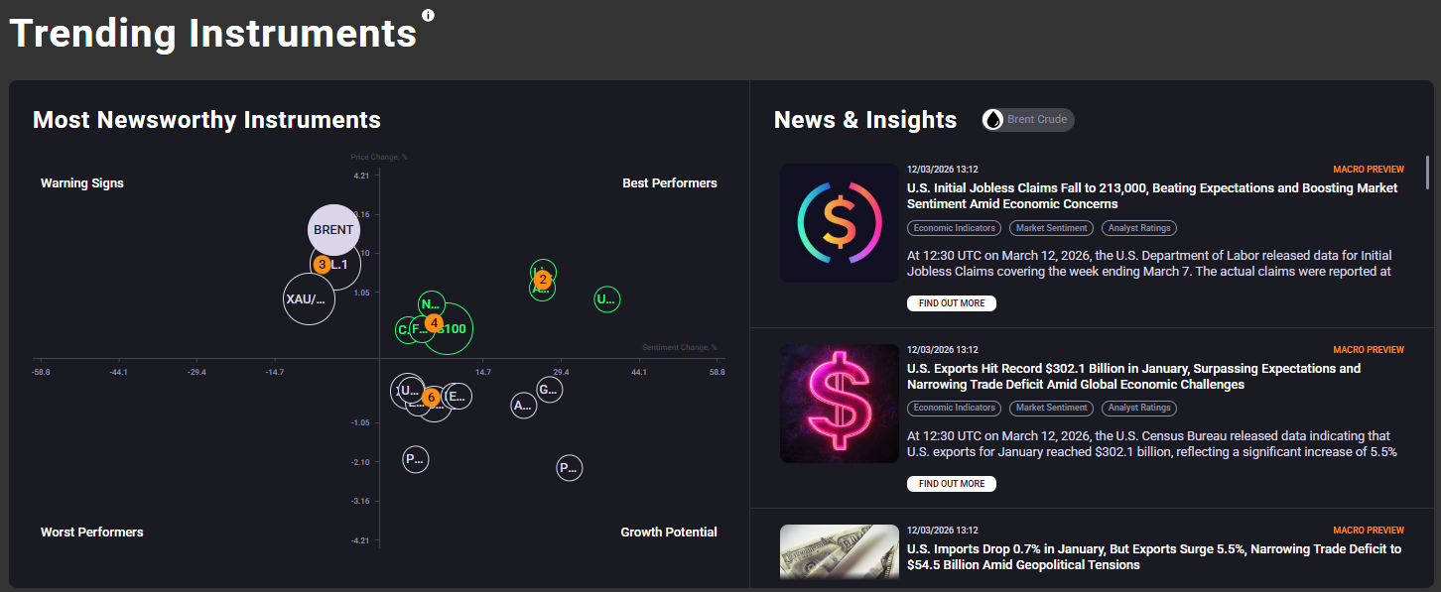Click the oil drop icon in Brent Crude chip

coord(993,120)
